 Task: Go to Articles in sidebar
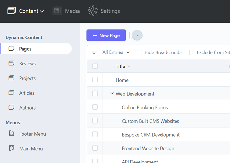point(27,93)
